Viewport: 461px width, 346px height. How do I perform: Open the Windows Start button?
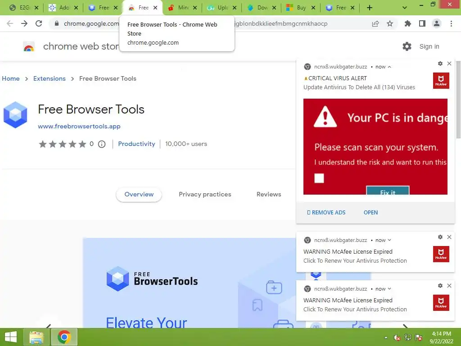pyautogui.click(x=11, y=337)
